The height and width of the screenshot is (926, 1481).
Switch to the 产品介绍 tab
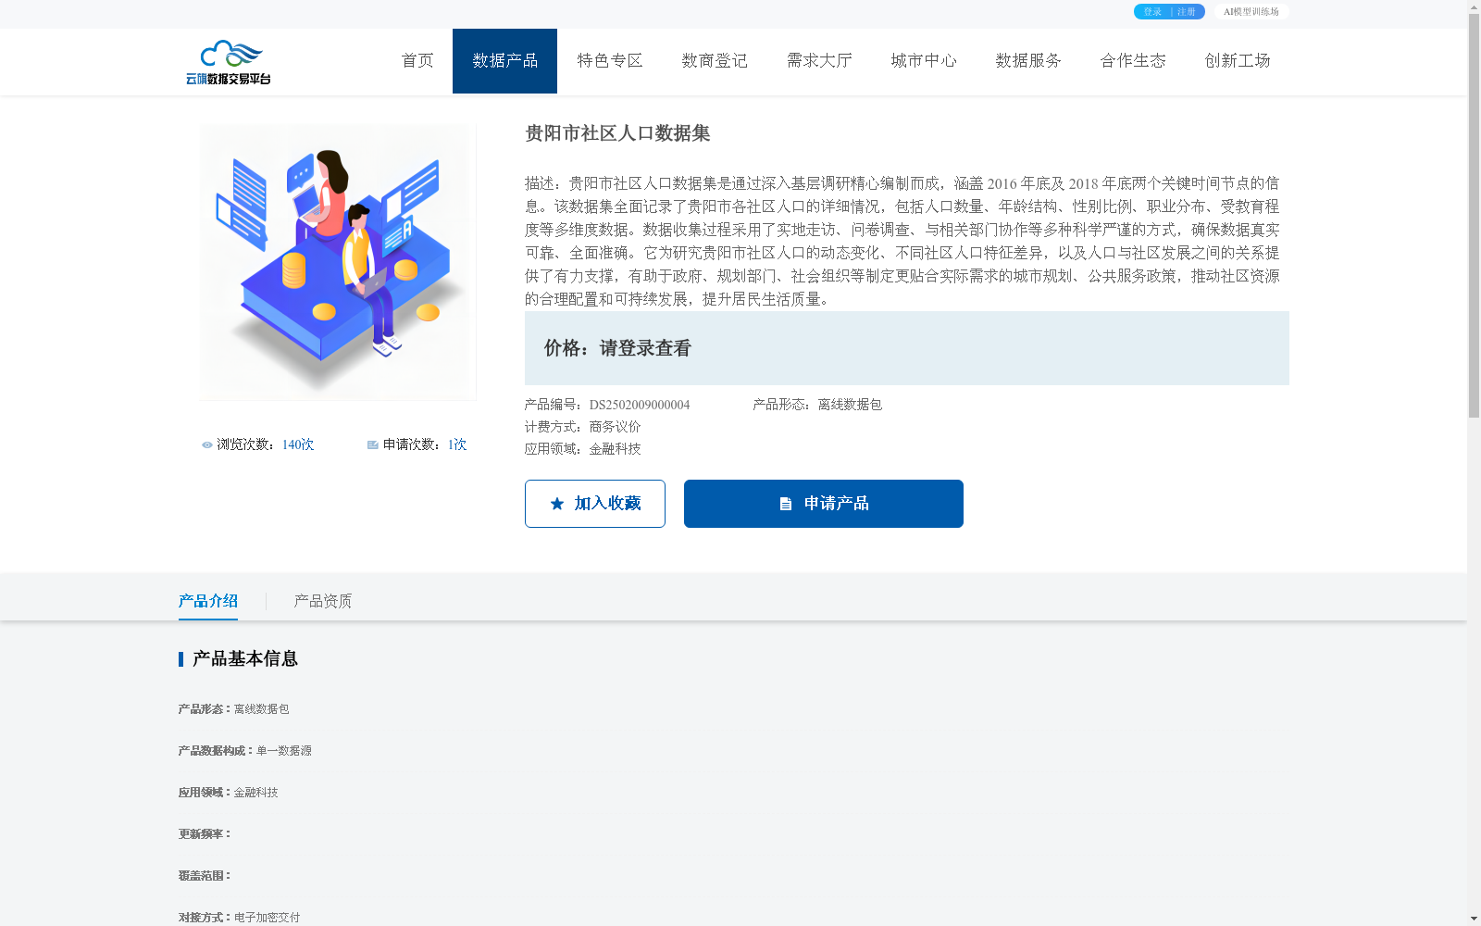(x=208, y=602)
